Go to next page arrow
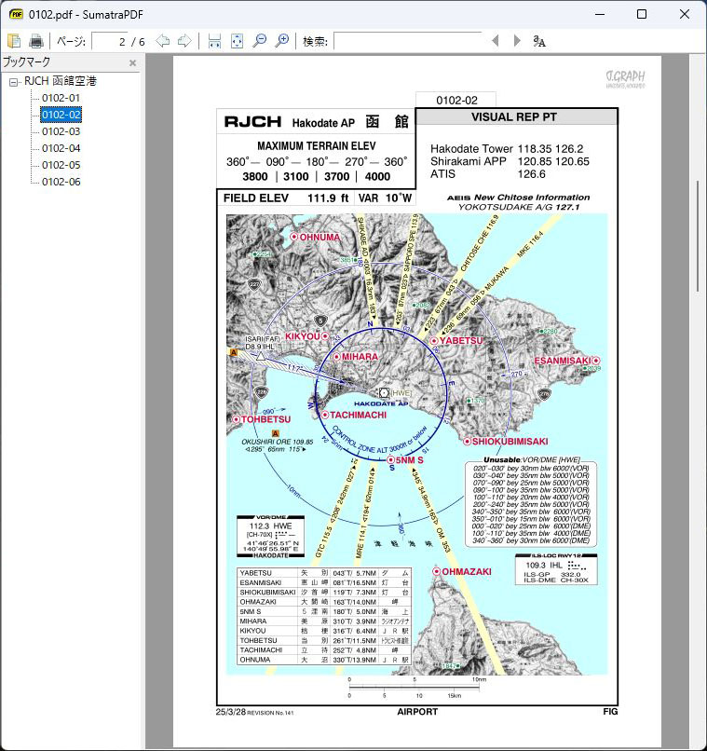707x751 pixels. click(x=184, y=41)
